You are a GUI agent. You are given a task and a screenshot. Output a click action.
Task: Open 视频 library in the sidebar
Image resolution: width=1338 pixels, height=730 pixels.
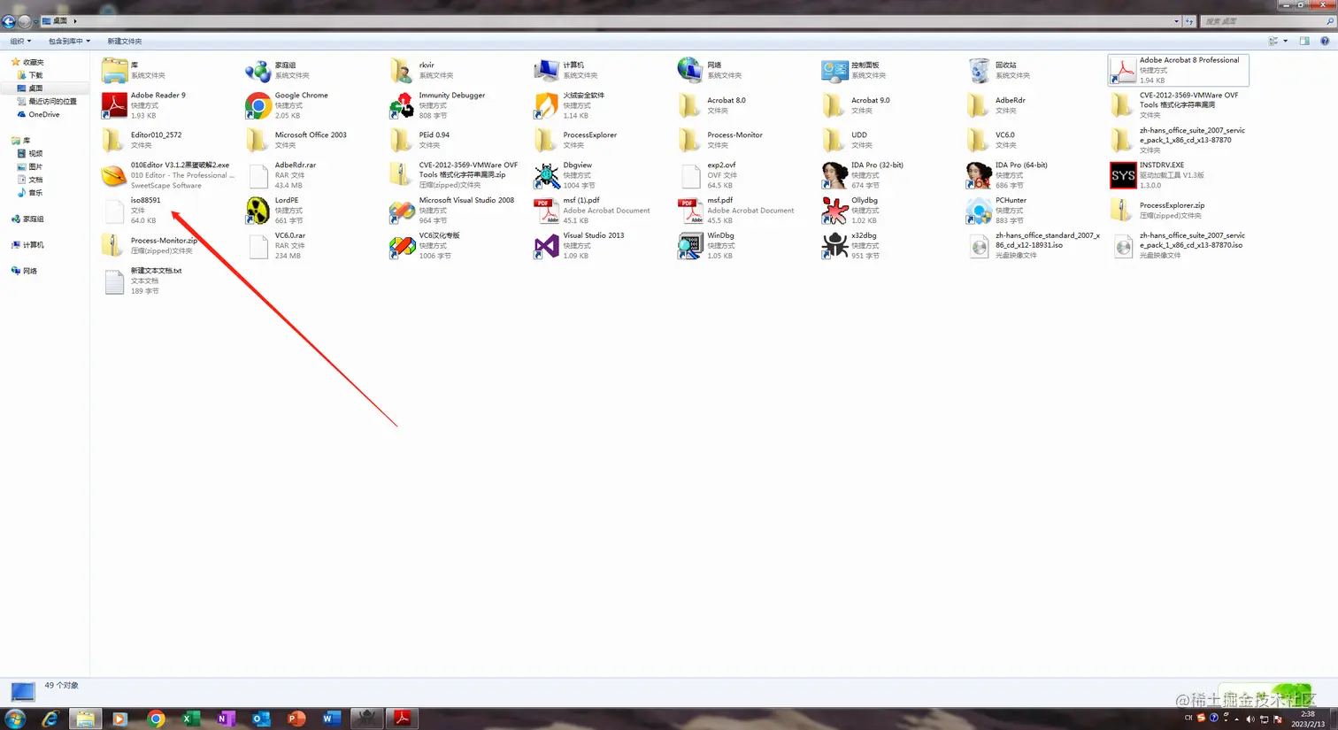pos(35,154)
